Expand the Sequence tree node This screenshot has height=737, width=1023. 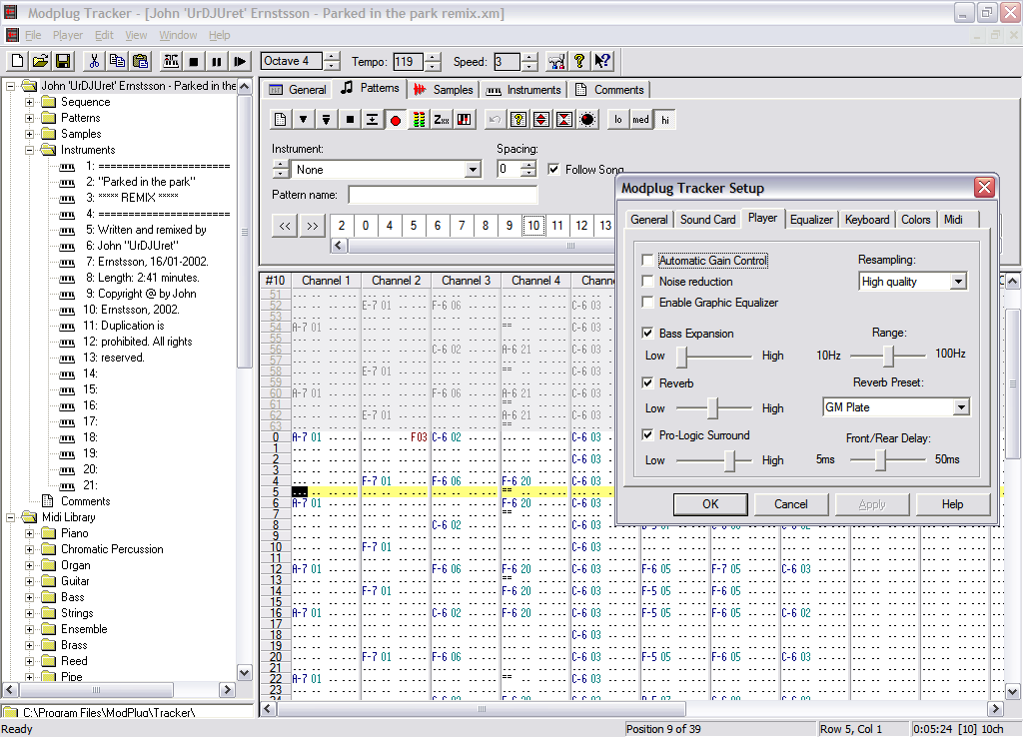click(x=30, y=102)
